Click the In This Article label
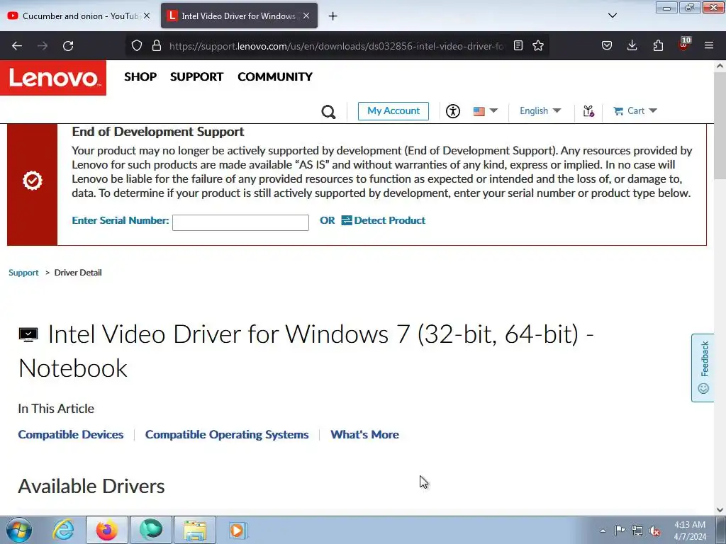 (56, 409)
